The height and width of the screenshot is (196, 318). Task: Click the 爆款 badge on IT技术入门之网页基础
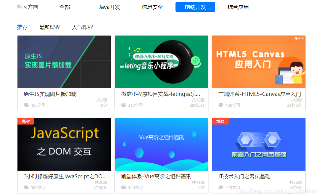220,121
